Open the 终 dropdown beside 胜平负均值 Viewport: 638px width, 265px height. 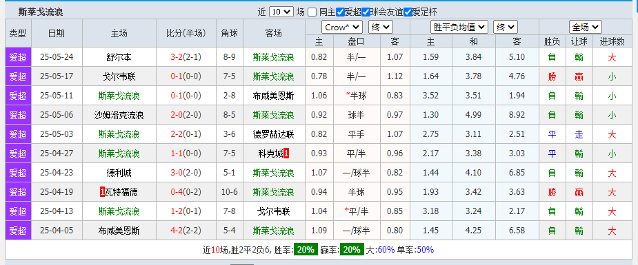(x=505, y=28)
